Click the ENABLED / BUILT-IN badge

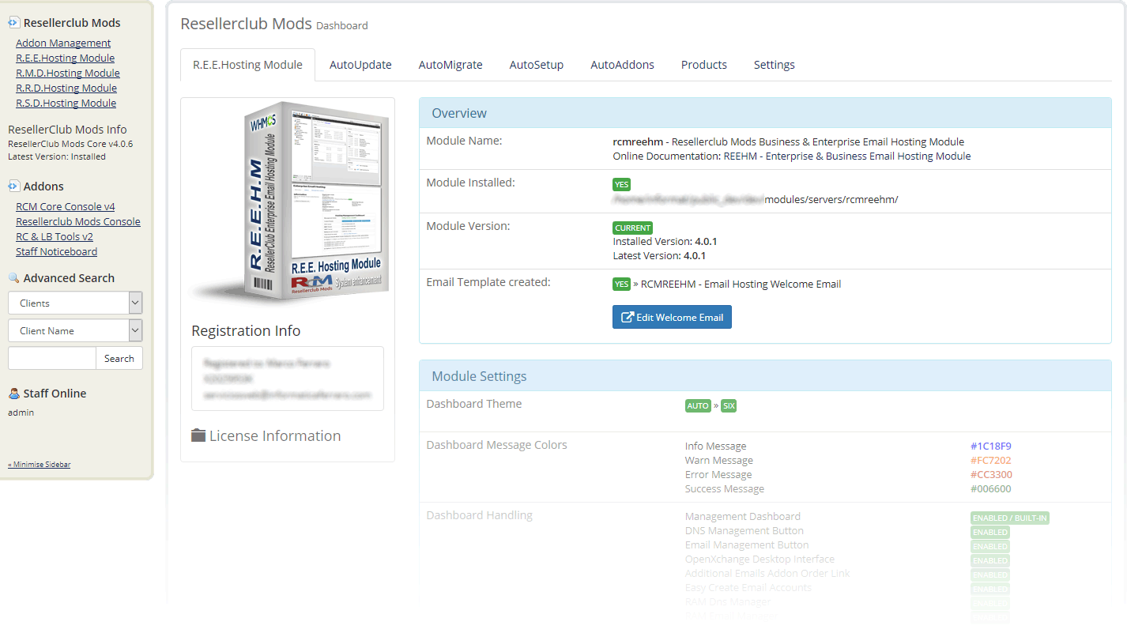click(1010, 518)
